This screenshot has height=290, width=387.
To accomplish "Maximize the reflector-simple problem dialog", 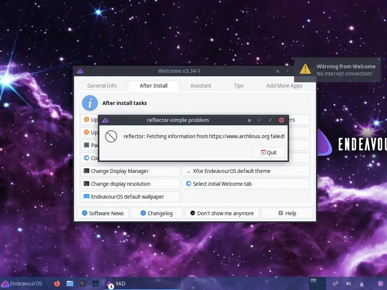I will [270, 120].
